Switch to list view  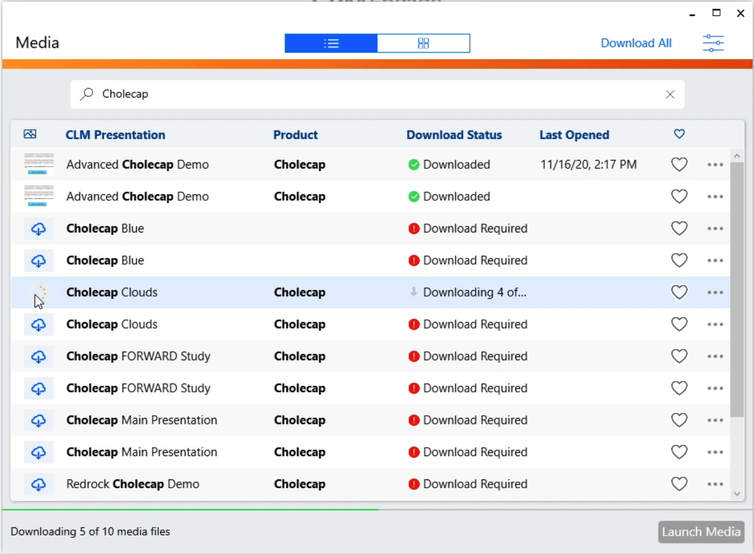[x=331, y=43]
